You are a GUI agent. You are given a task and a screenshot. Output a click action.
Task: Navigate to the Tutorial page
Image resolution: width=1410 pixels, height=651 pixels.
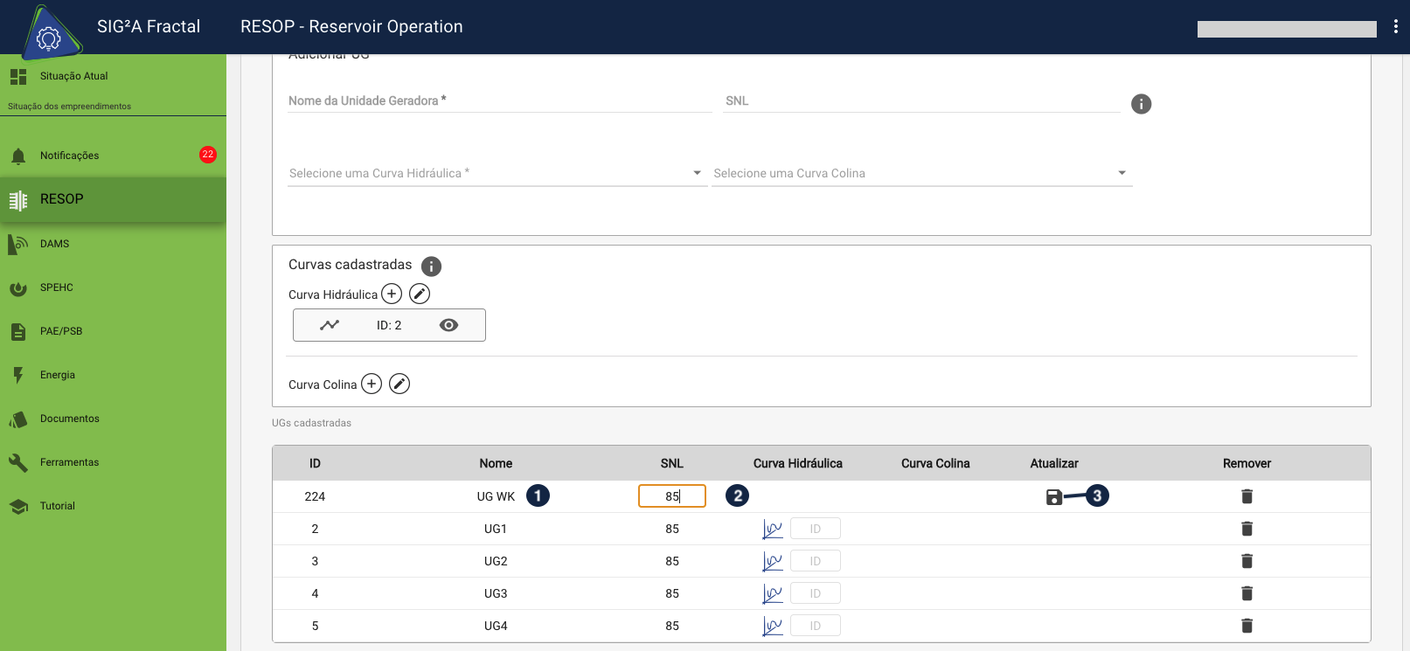[58, 506]
